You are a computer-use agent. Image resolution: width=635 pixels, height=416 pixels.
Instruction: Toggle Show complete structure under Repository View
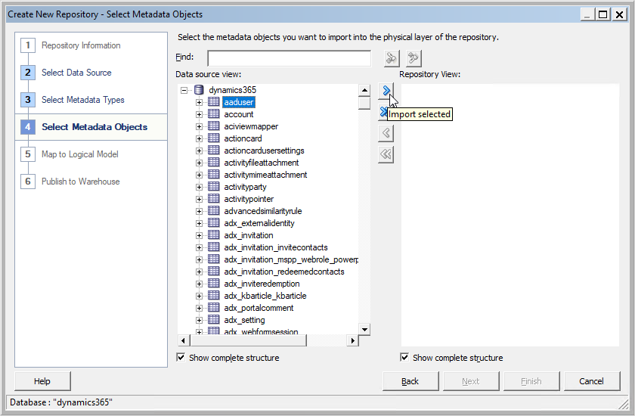[405, 358]
